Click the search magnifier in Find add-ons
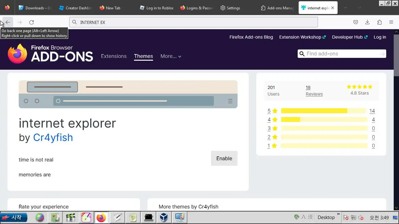The width and height of the screenshot is (399, 224). coord(302,54)
